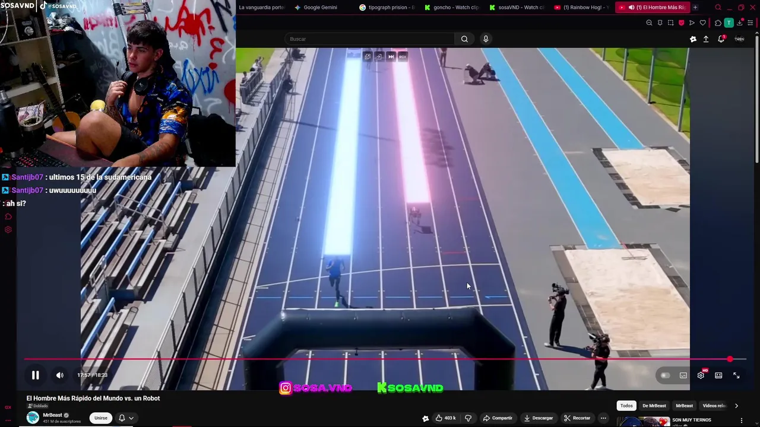Switch to Rainbow Hog tab
Screen dimensions: 760x427
click(x=581, y=8)
